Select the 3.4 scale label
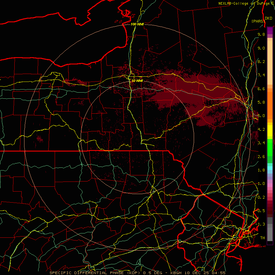 point(261,143)
